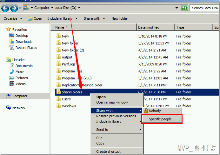This screenshot has width=220, height=155.
Task: Select Desktop in the Favorites list
Action: click(22, 36)
